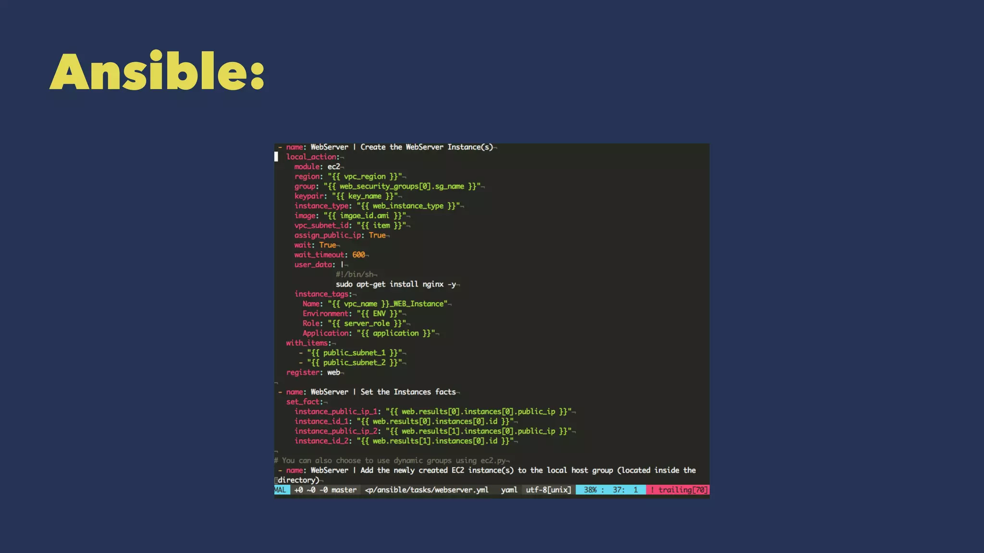Click the 'keypair: {{ key_name }}' line
The height and width of the screenshot is (553, 984).
click(x=348, y=196)
